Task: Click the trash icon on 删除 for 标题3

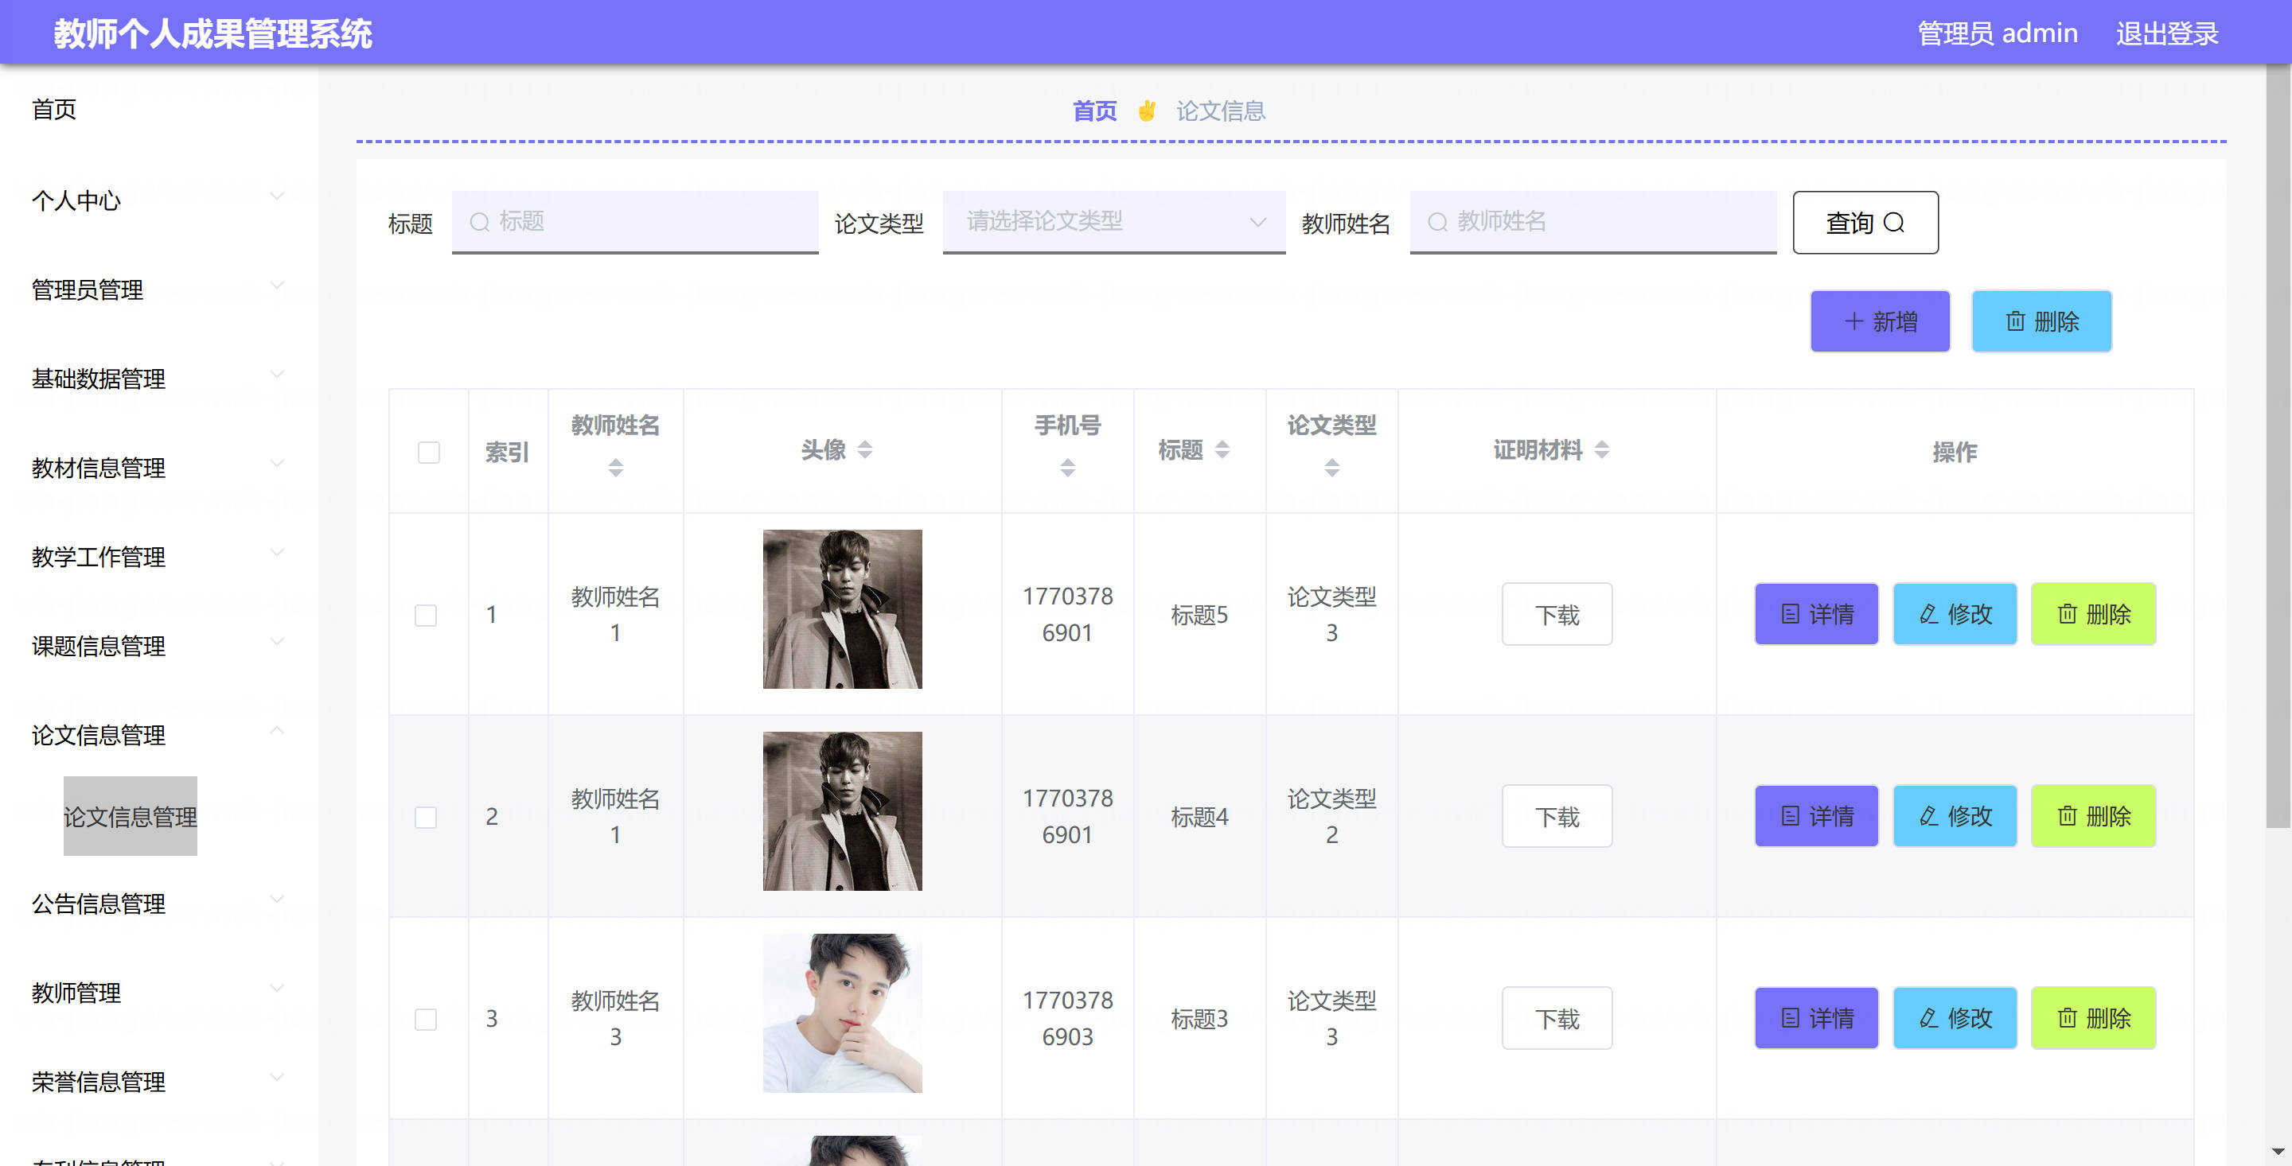Action: [x=2068, y=1017]
